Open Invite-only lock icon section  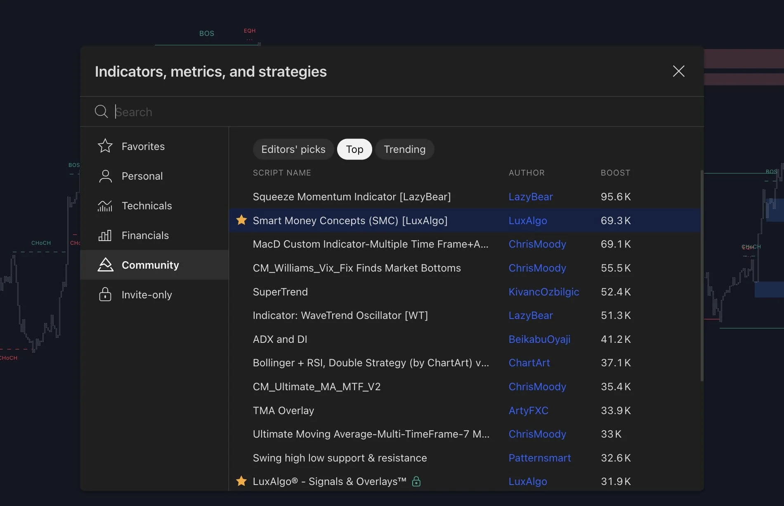[105, 294]
